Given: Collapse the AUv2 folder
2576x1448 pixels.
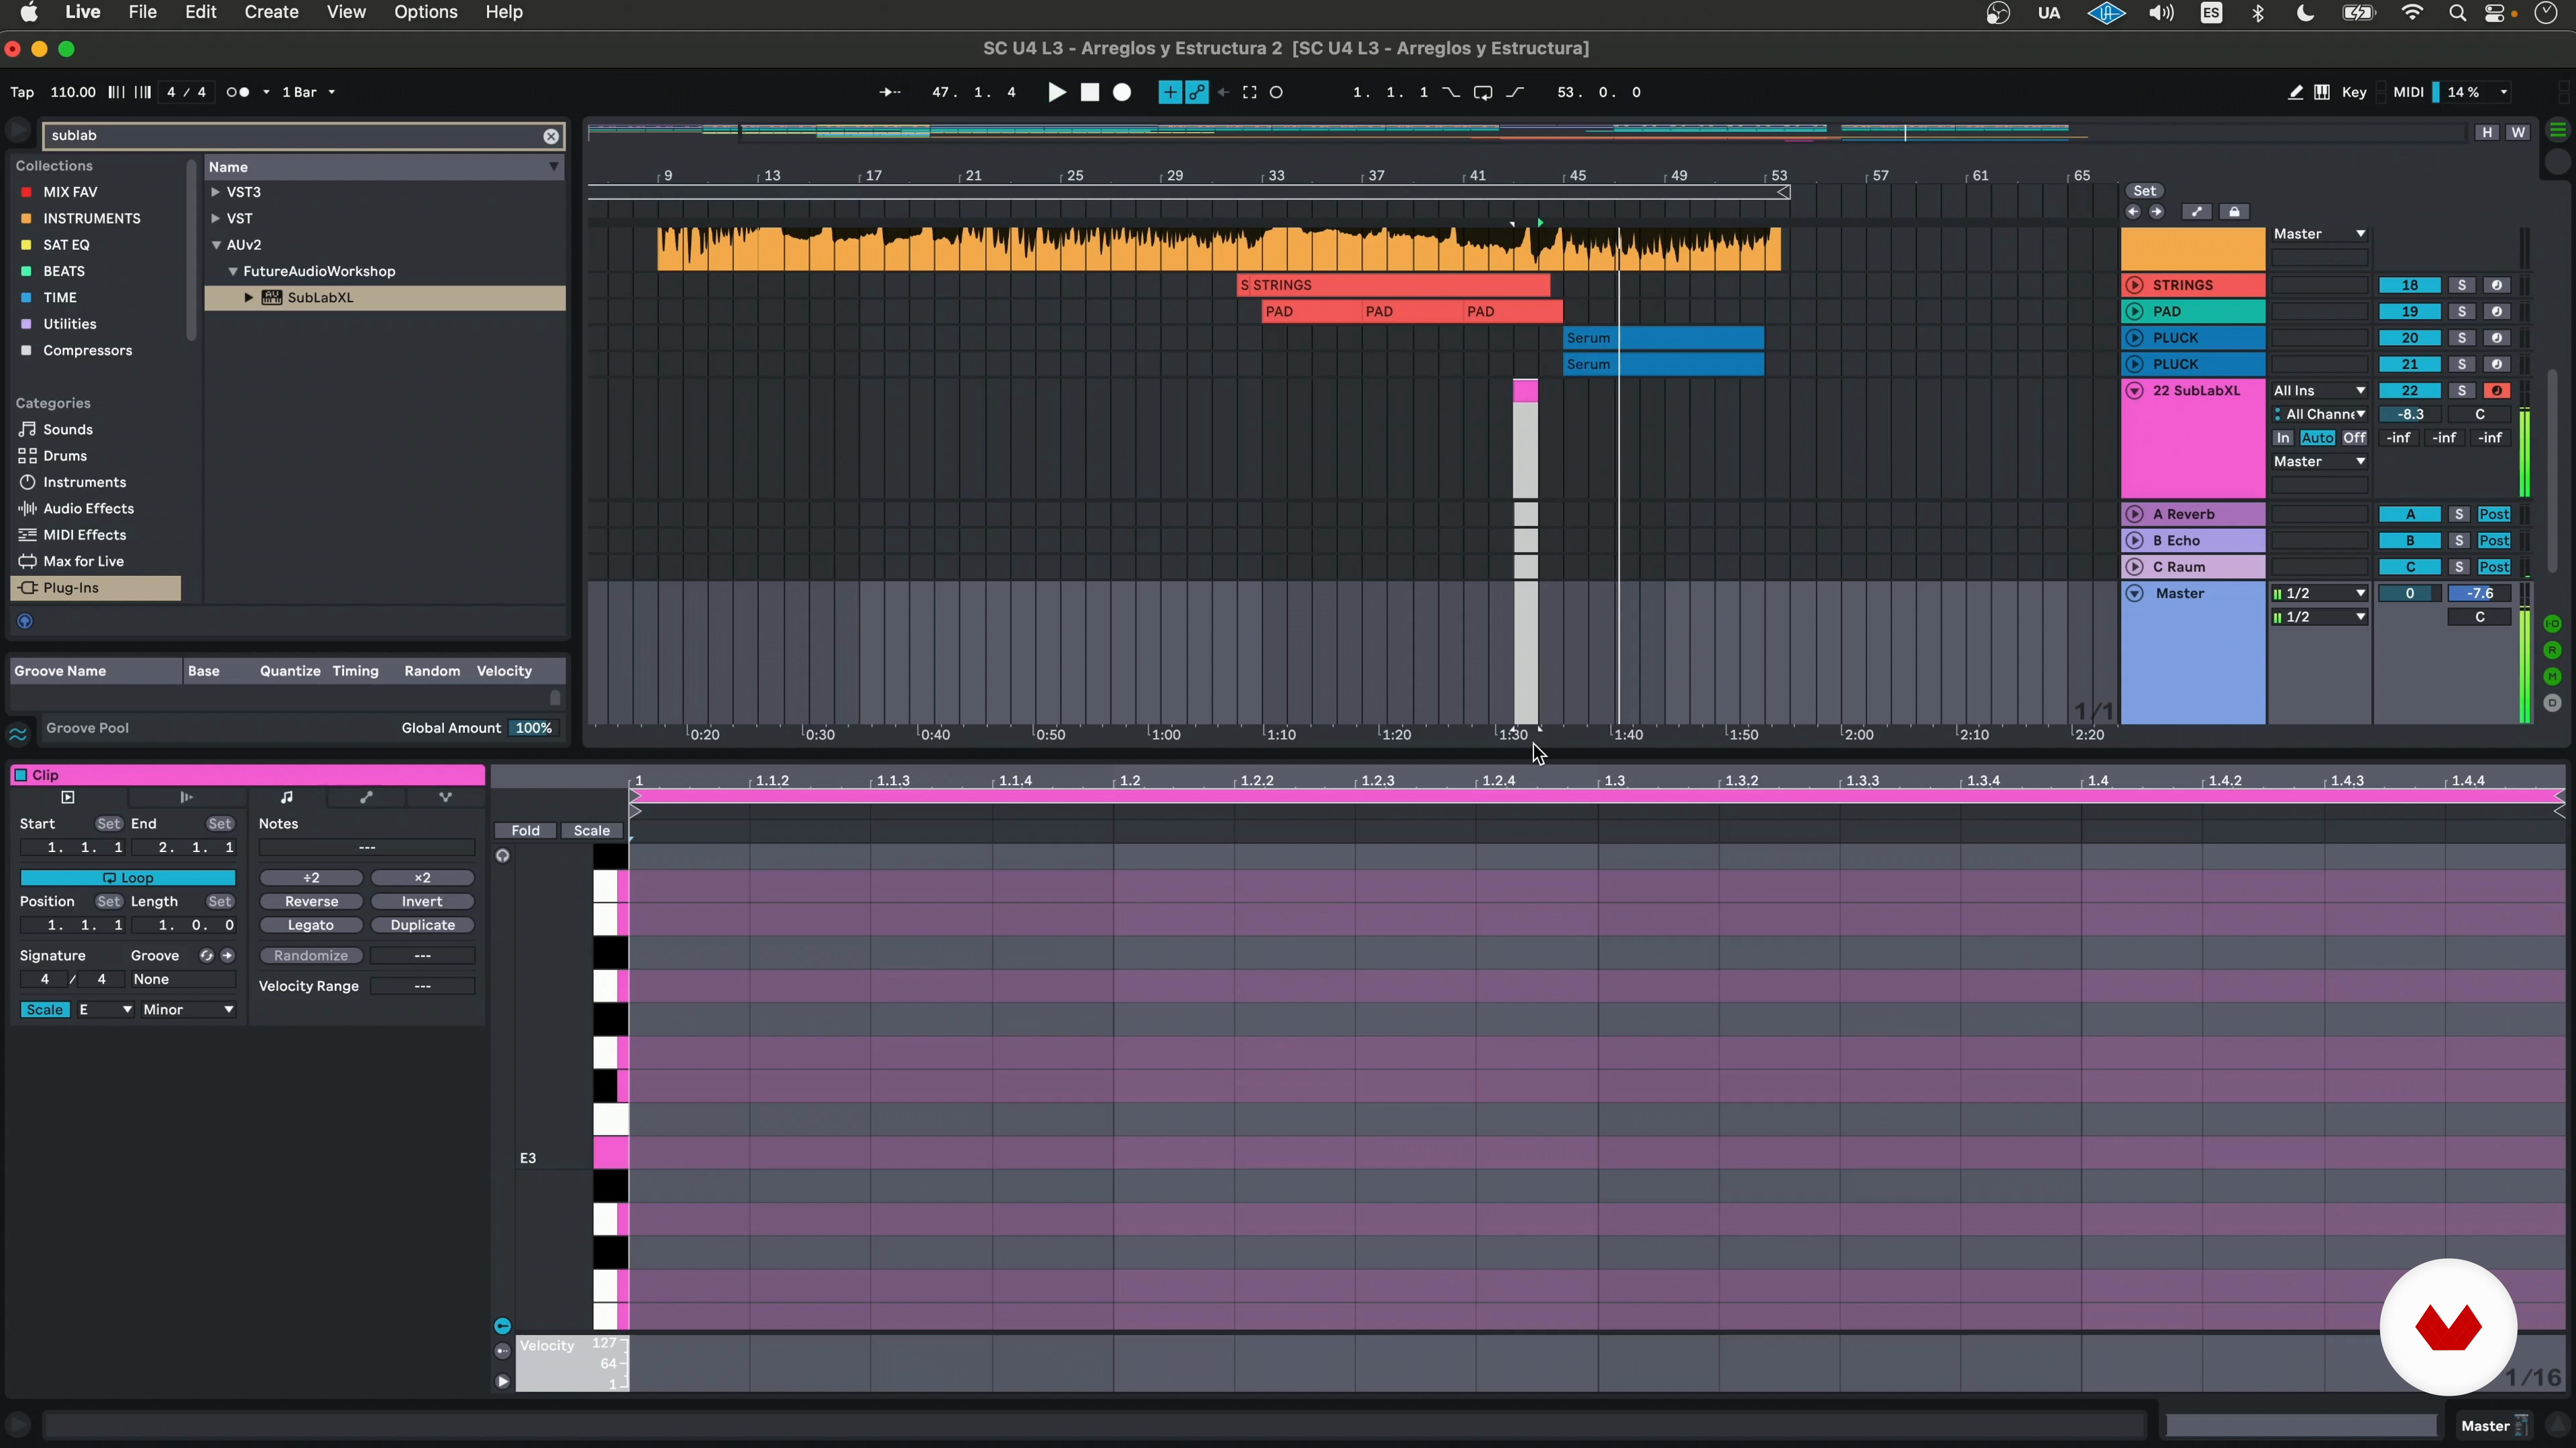Looking at the screenshot, I should pos(216,245).
